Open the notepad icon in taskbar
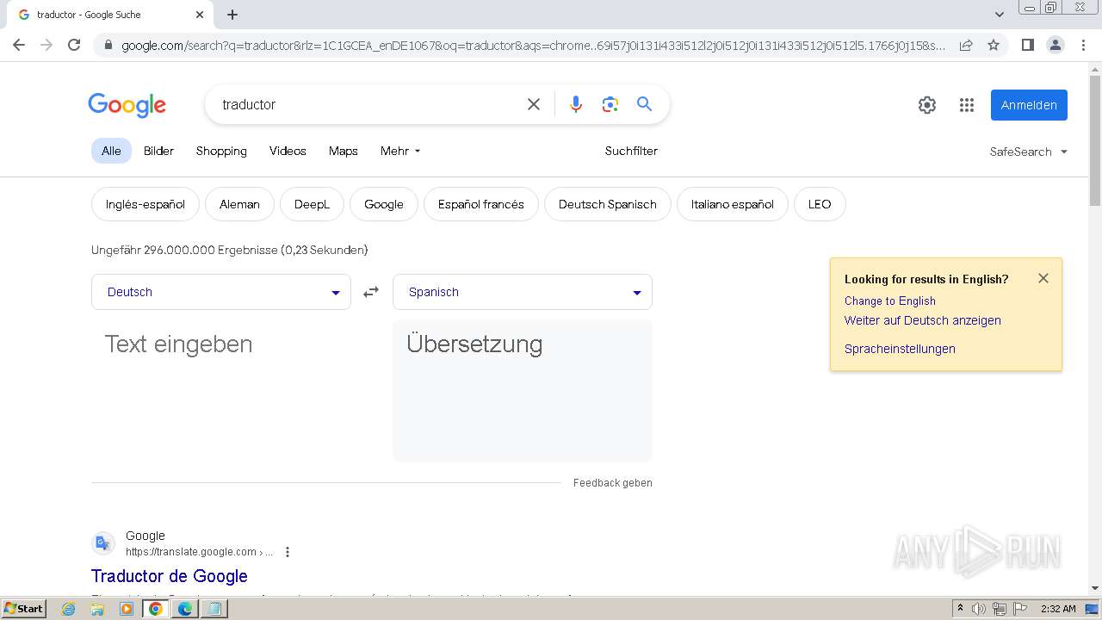This screenshot has height=620, width=1102. pos(214,609)
